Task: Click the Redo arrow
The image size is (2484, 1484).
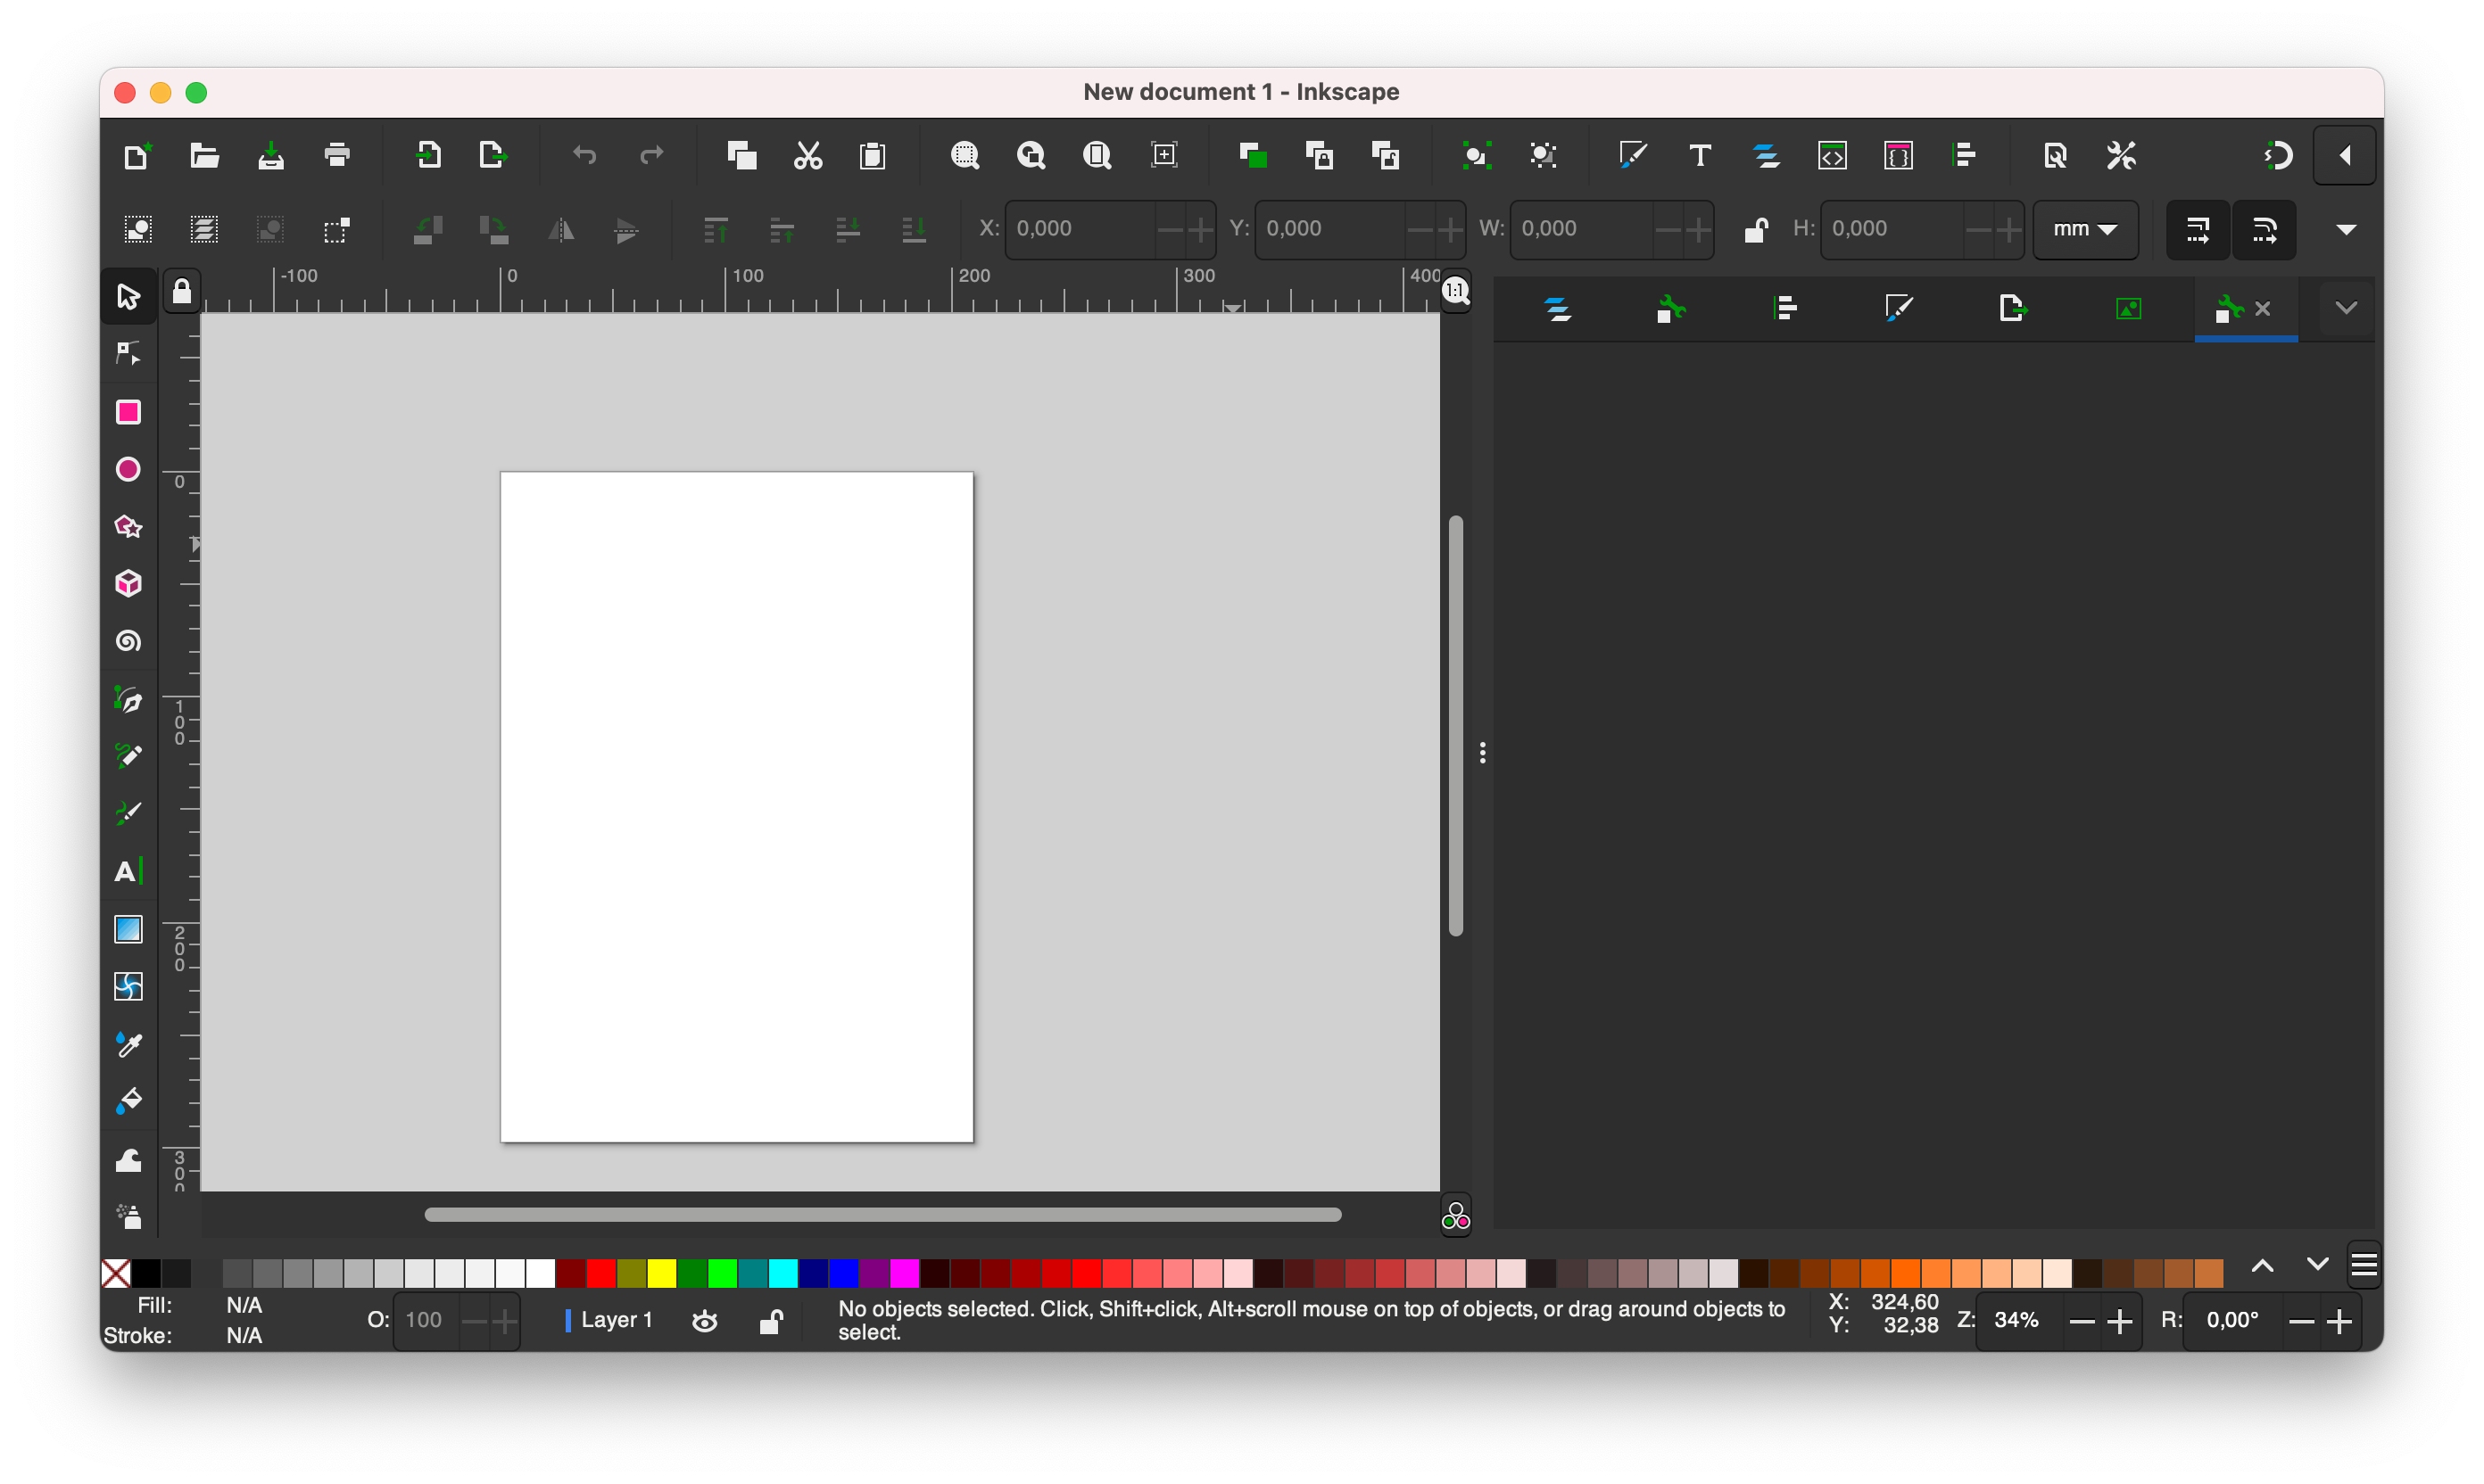Action: pos(651,155)
